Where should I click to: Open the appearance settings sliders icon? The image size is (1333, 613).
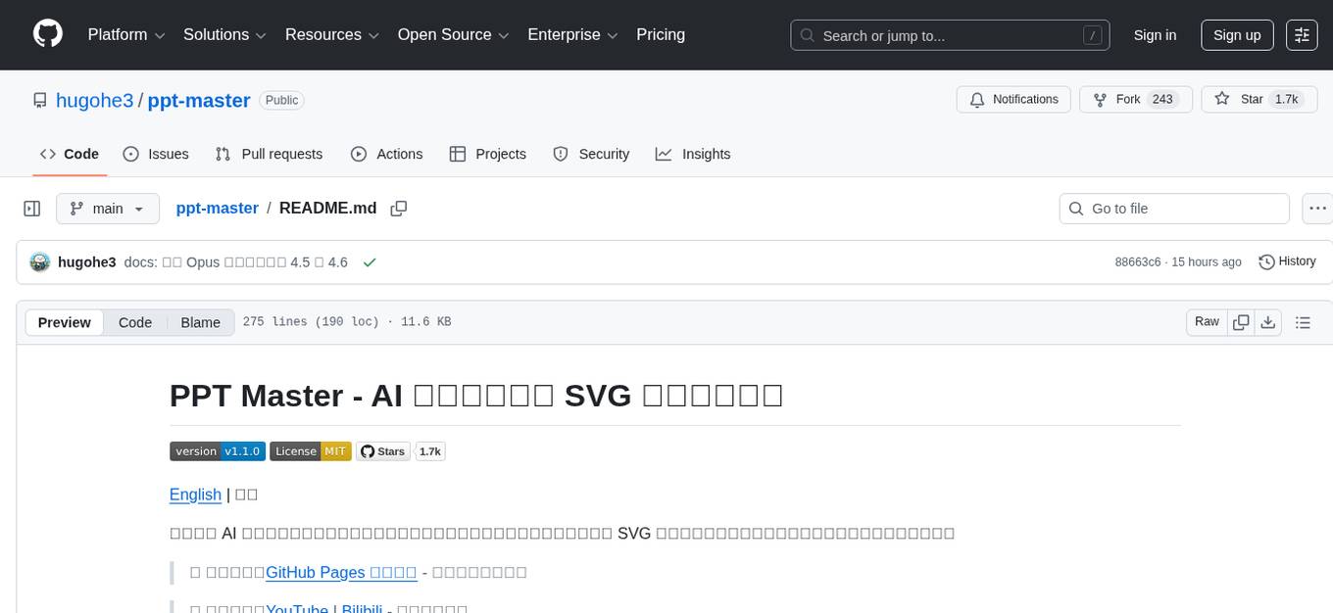pyautogui.click(x=1302, y=35)
